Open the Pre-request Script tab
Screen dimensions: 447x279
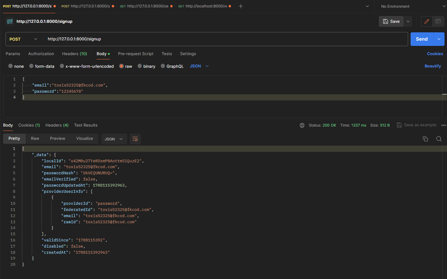(x=136, y=54)
